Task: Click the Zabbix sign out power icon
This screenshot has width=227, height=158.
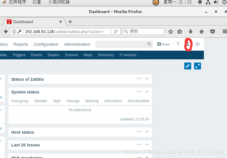Action: (198, 44)
